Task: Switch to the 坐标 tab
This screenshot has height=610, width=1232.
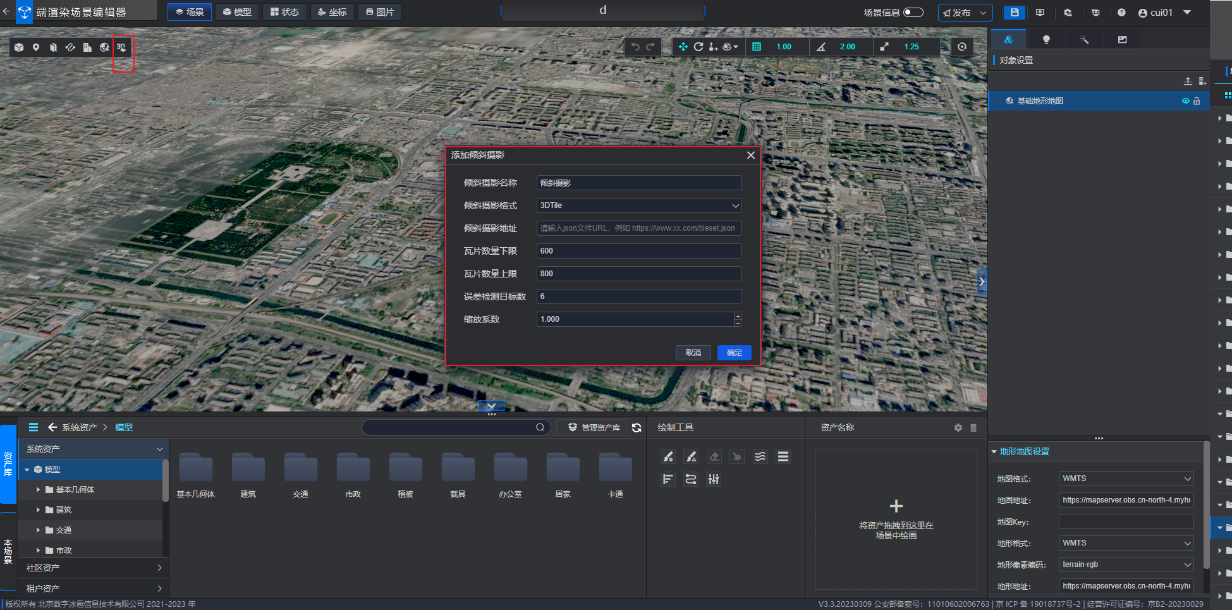Action: click(x=332, y=12)
